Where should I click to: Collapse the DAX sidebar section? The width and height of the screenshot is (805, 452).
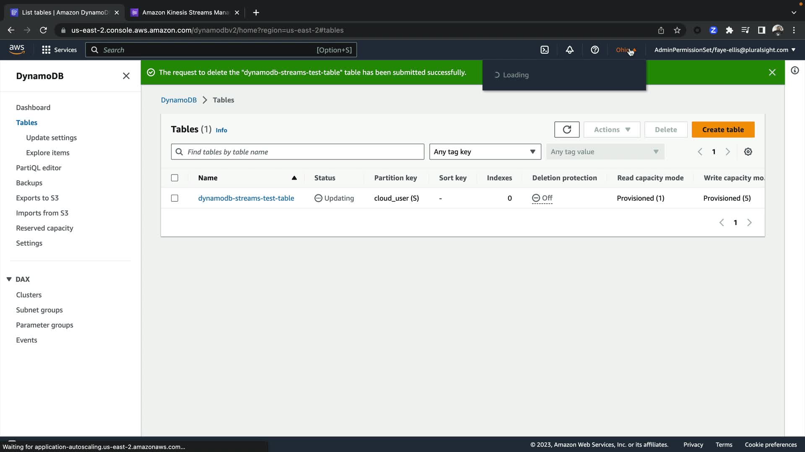tap(9, 279)
